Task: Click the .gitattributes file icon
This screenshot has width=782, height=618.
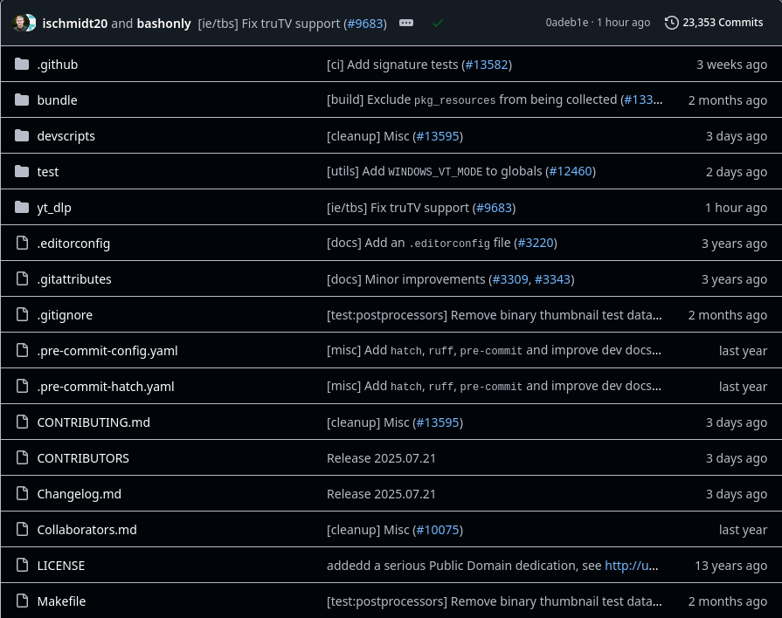Action: click(22, 279)
